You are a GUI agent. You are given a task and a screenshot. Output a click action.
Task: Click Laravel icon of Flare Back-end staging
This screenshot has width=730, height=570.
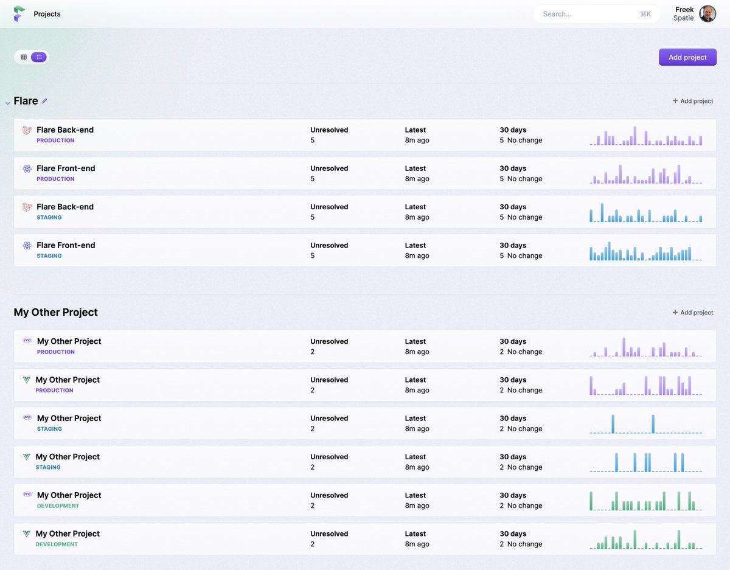[27, 207]
